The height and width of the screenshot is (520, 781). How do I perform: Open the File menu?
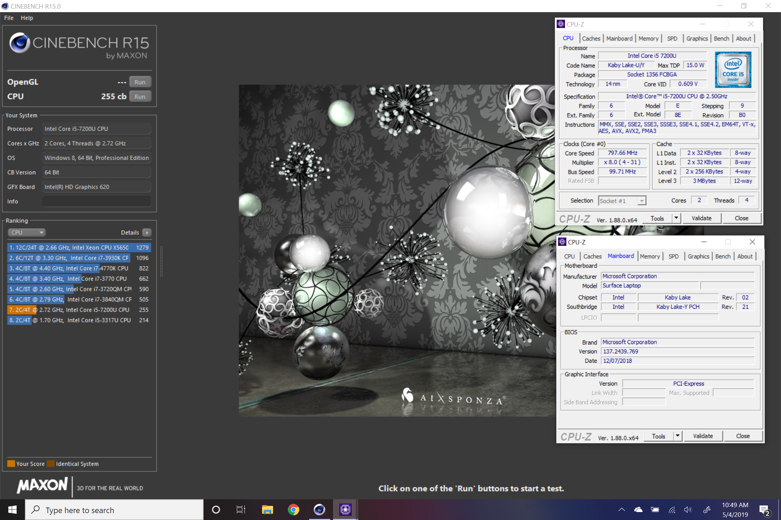[x=9, y=18]
